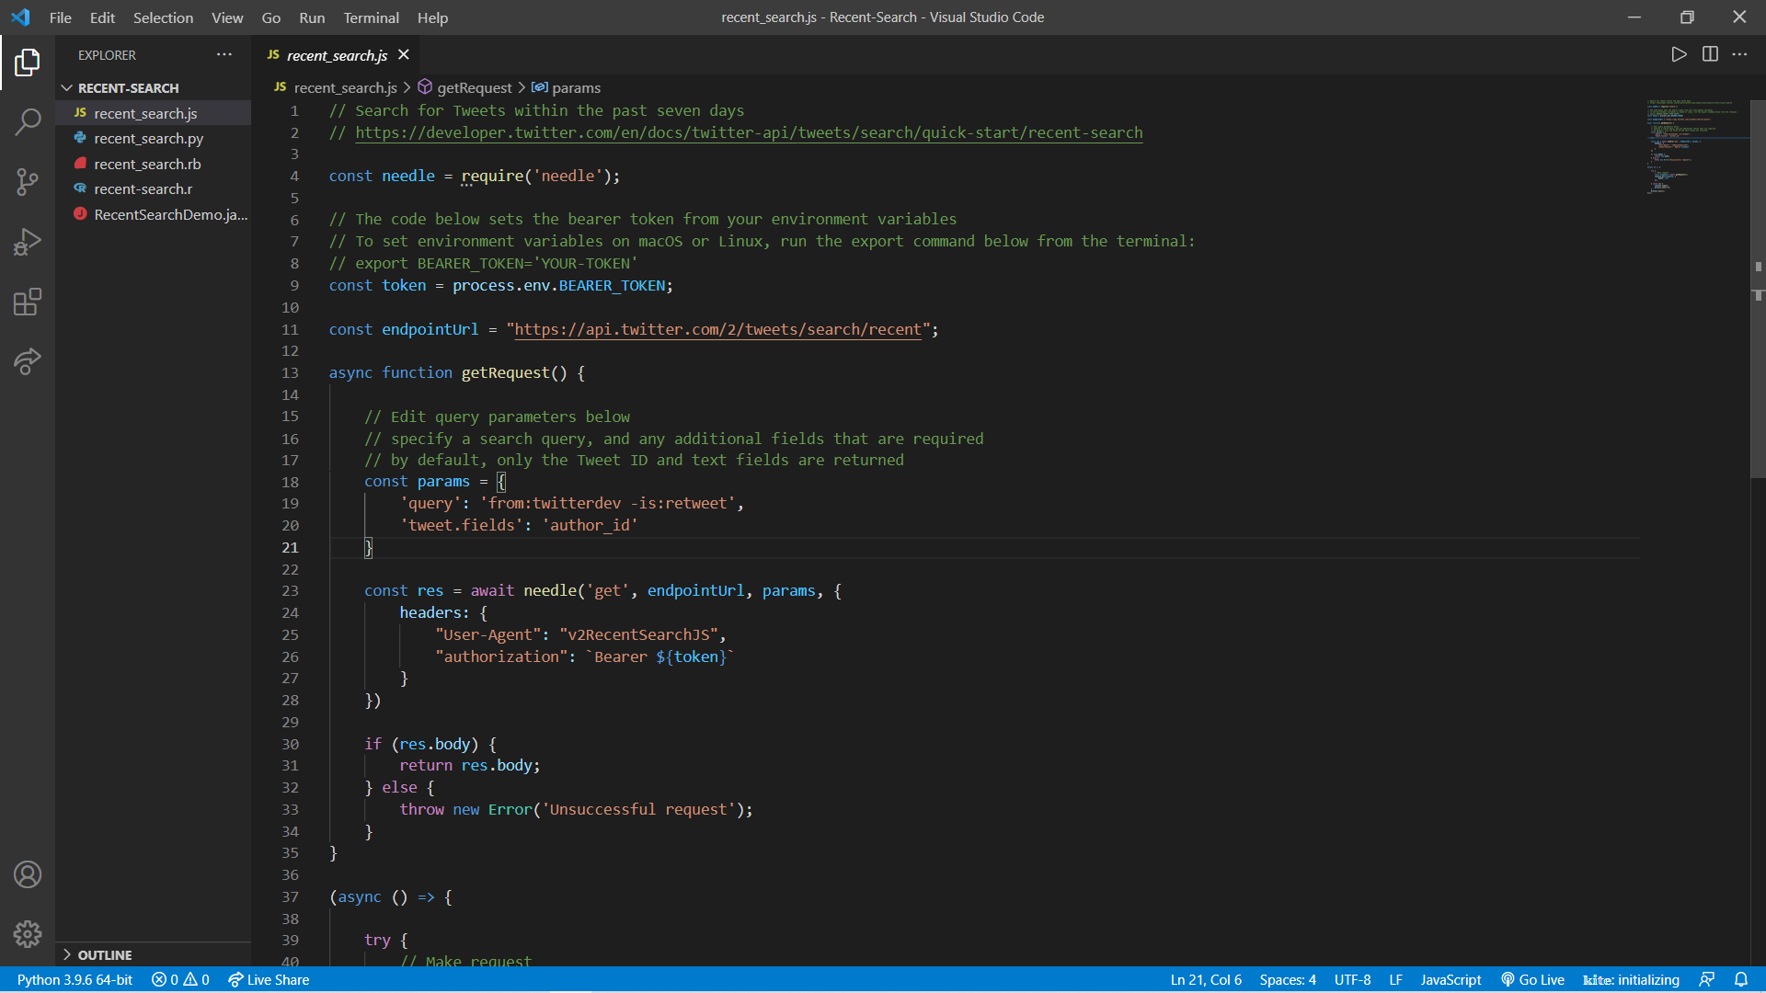This screenshot has width=1766, height=993.
Task: Click the getRequest breadcrumb item
Action: coord(474,87)
